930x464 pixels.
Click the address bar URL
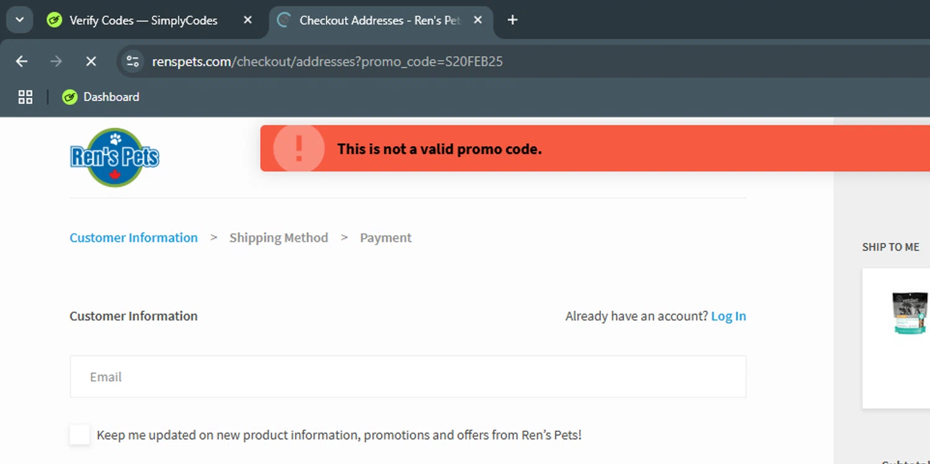[x=327, y=61]
